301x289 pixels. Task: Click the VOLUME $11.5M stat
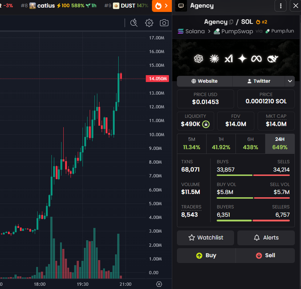pos(190,188)
